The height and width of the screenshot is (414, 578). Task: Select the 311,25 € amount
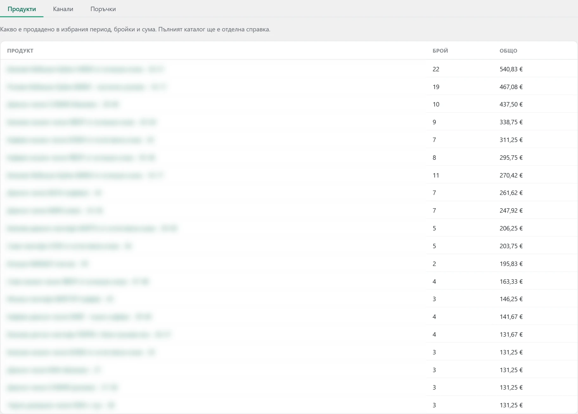pyautogui.click(x=511, y=140)
